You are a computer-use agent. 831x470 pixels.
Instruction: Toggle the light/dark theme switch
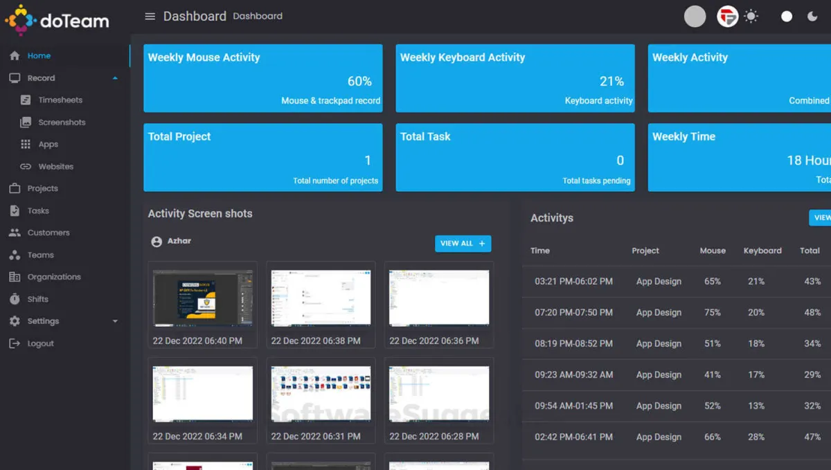pyautogui.click(x=786, y=16)
